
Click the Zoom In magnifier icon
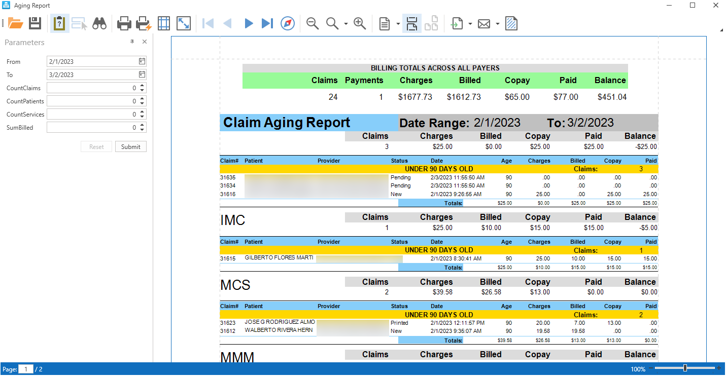pos(360,23)
